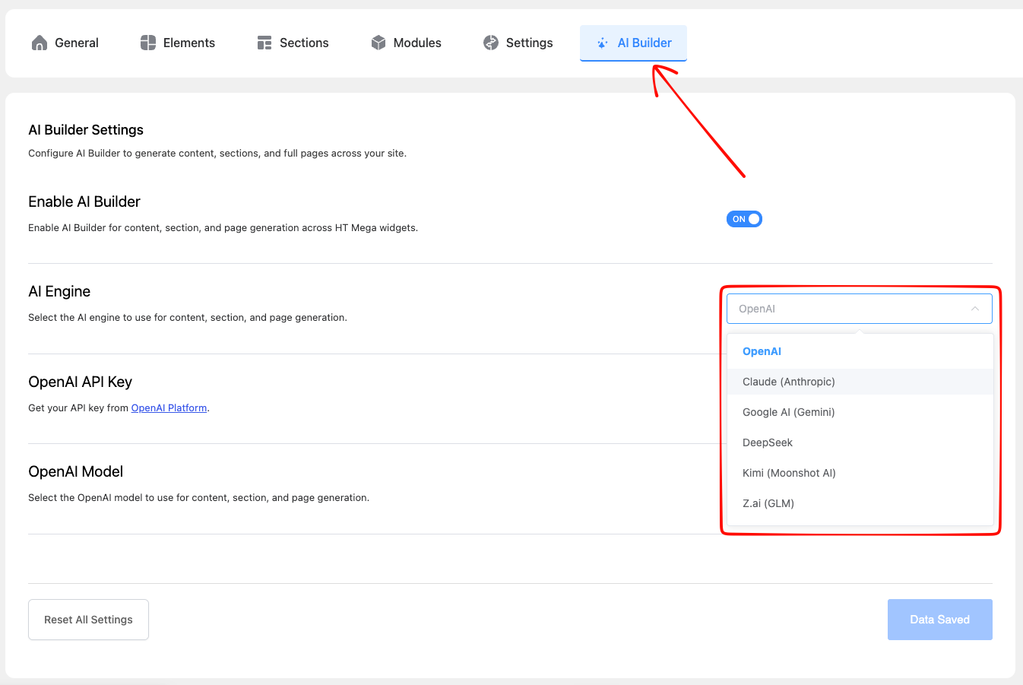Switch to the Elements tab

coord(178,43)
